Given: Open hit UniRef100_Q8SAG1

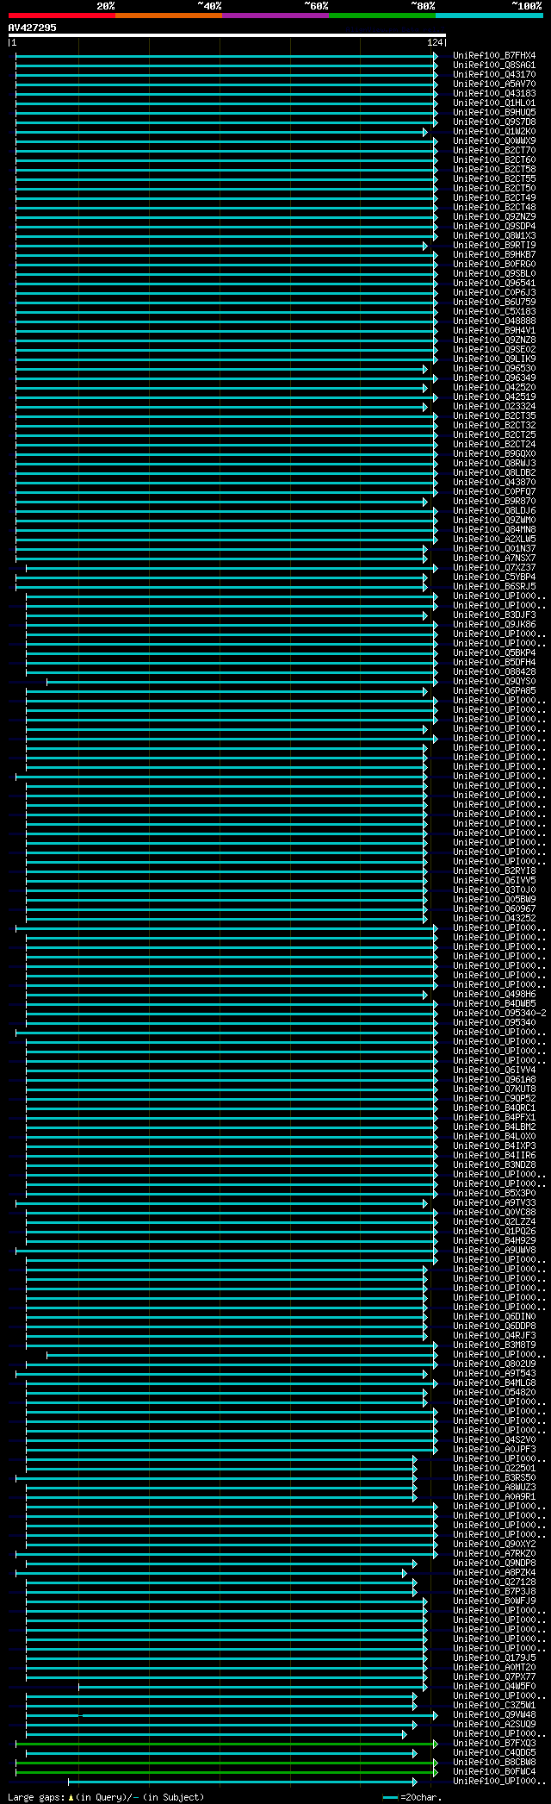Looking at the screenshot, I should (x=494, y=66).
